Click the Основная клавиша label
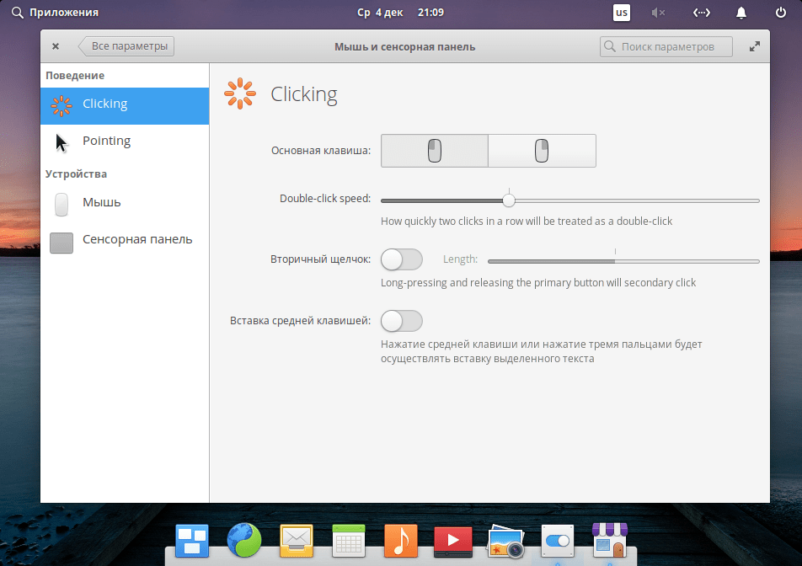The image size is (802, 566). click(321, 150)
